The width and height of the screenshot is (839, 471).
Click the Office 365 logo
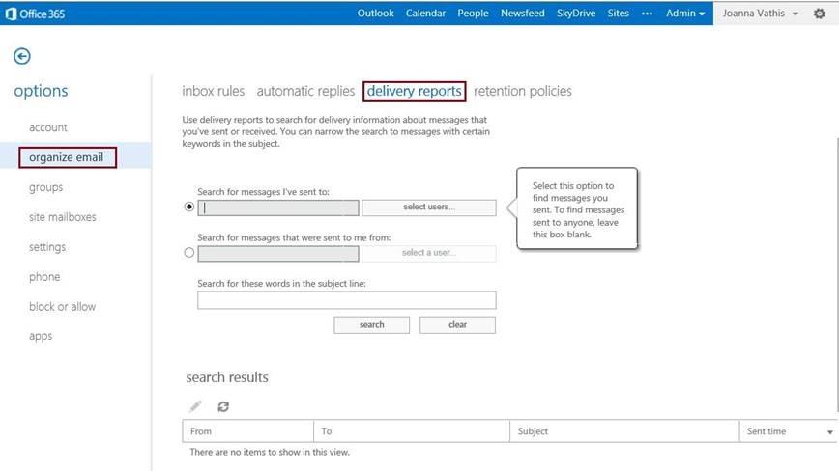point(36,14)
